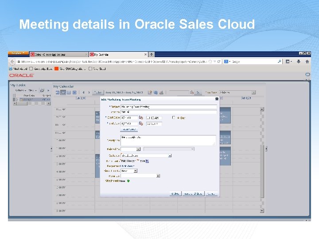Viewport: 319px width, 239px height.
Task: Click the Location input field
Action: click(169, 112)
